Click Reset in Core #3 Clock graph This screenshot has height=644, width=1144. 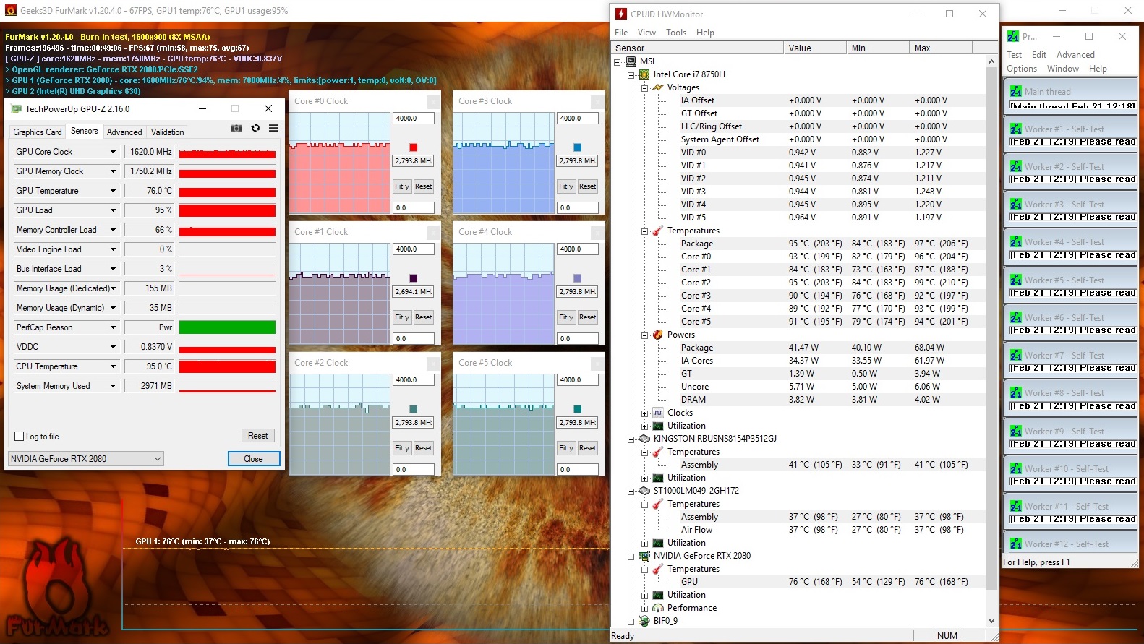tap(588, 186)
